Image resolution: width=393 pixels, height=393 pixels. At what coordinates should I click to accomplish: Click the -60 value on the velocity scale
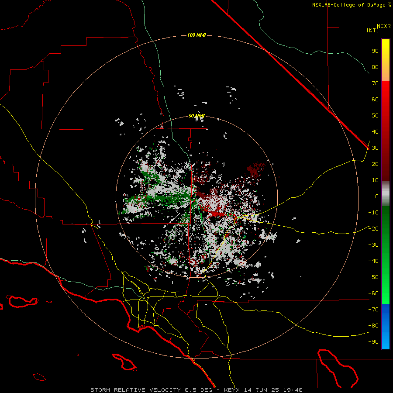pos(373,293)
